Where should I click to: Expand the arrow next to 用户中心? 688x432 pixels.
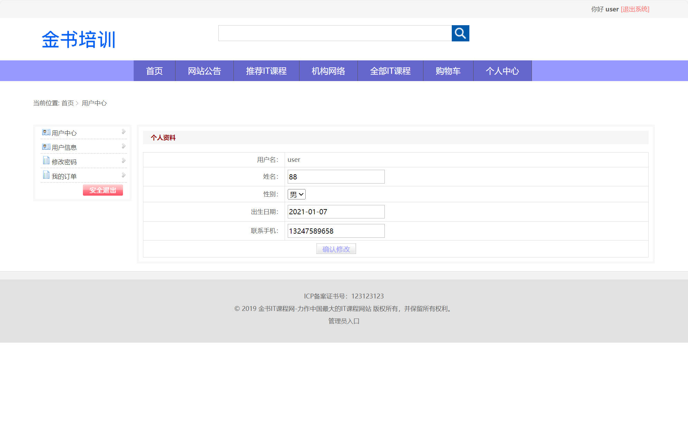[x=123, y=131]
